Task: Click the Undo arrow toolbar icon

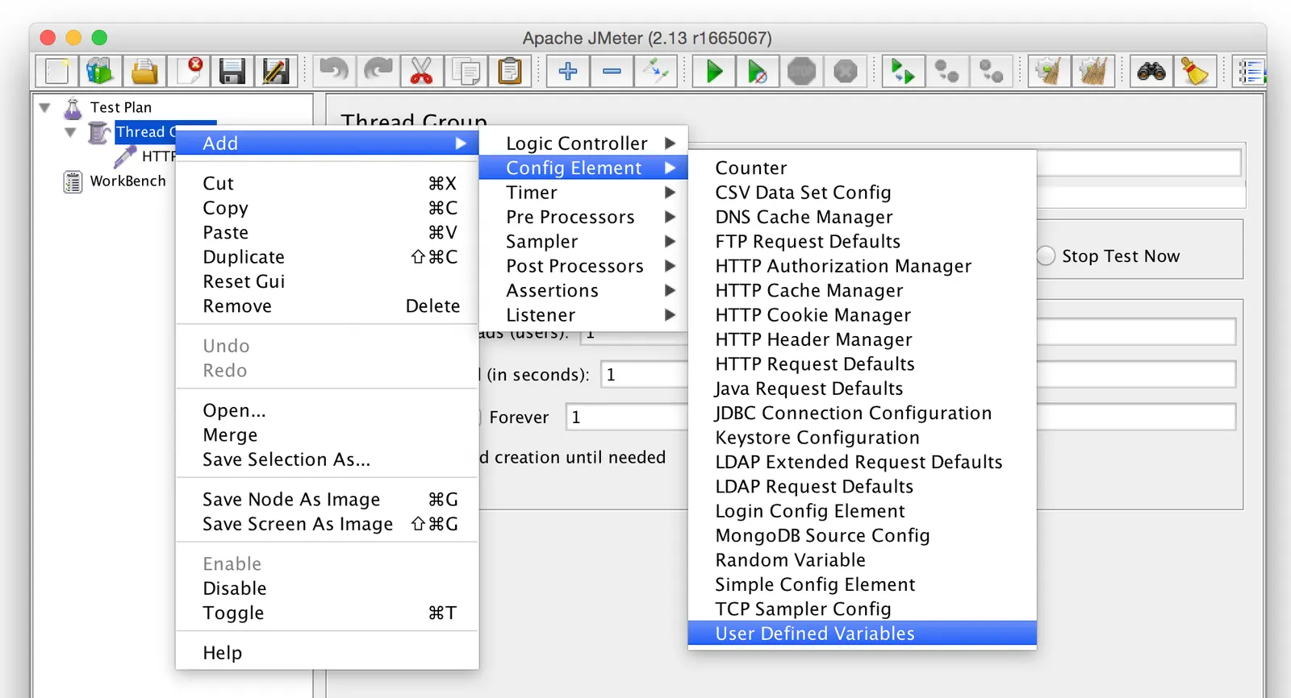Action: (x=334, y=72)
